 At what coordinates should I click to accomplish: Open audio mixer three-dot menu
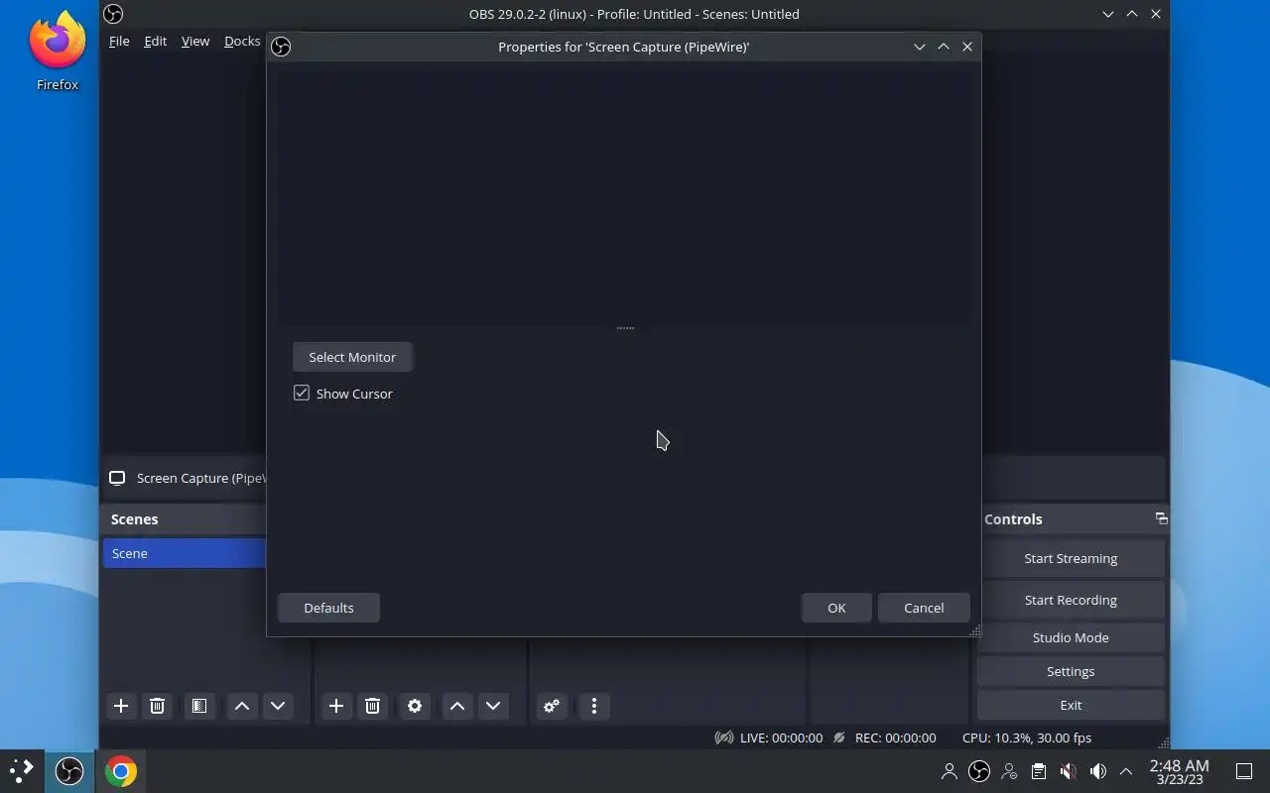(594, 706)
